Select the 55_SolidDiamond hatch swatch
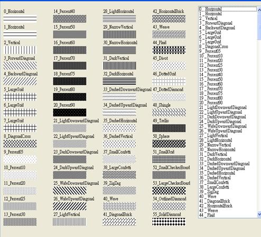 (x=169, y=222)
